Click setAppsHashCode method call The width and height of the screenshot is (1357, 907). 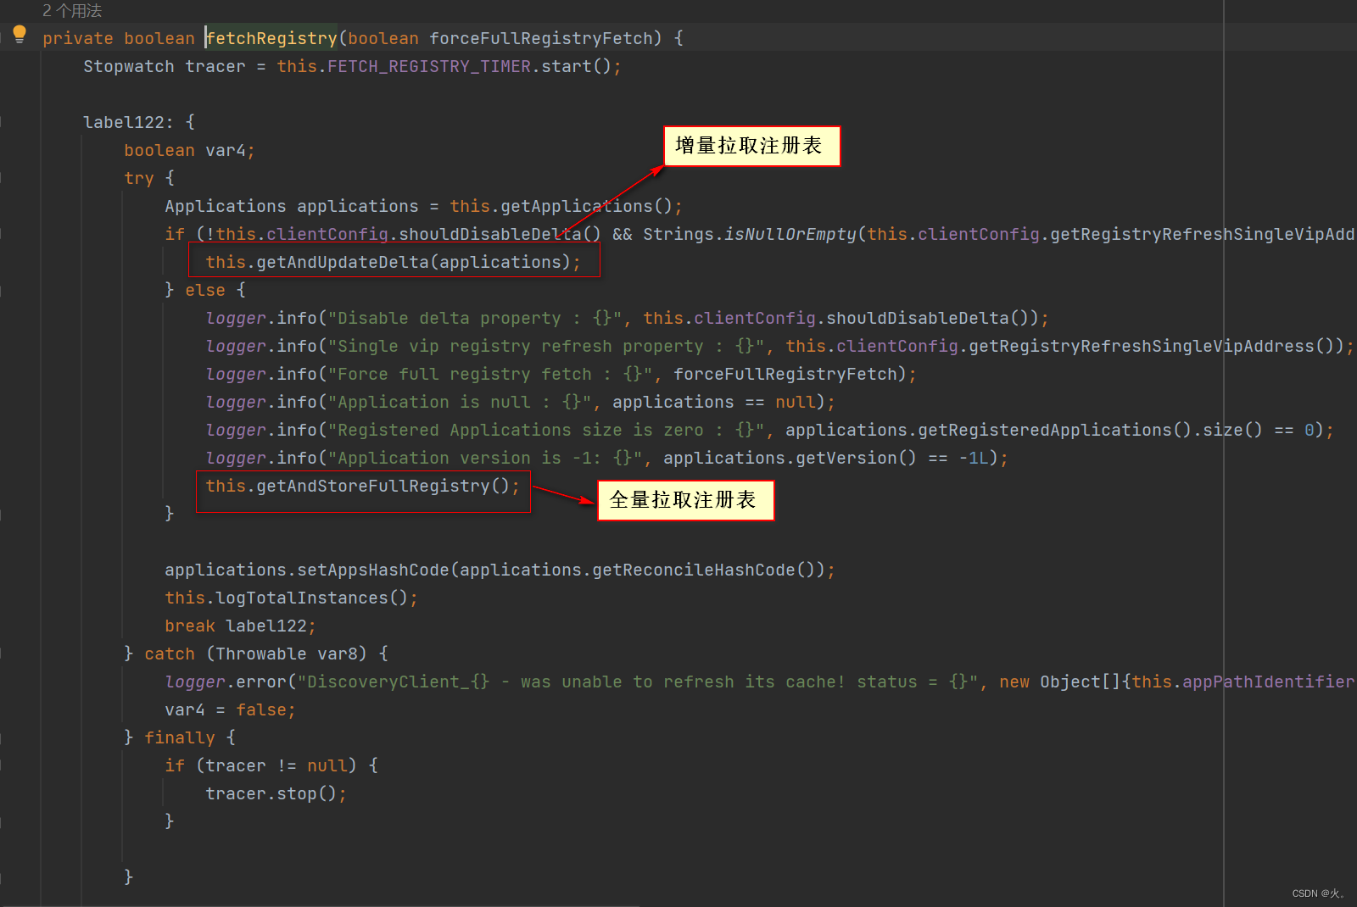(372, 570)
